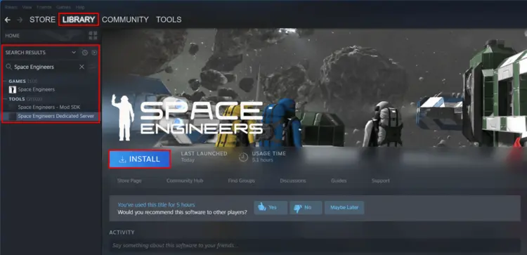The width and height of the screenshot is (527, 255).
Task: Click "You've used this title for 5 hours"
Action: 156,204
